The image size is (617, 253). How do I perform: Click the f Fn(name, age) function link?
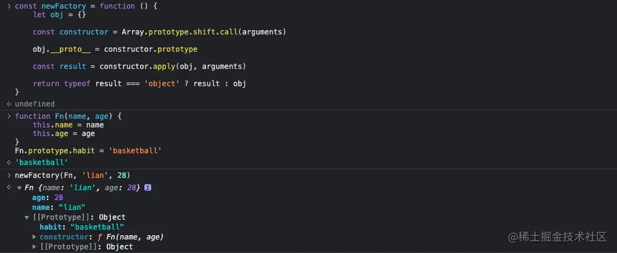(x=130, y=237)
